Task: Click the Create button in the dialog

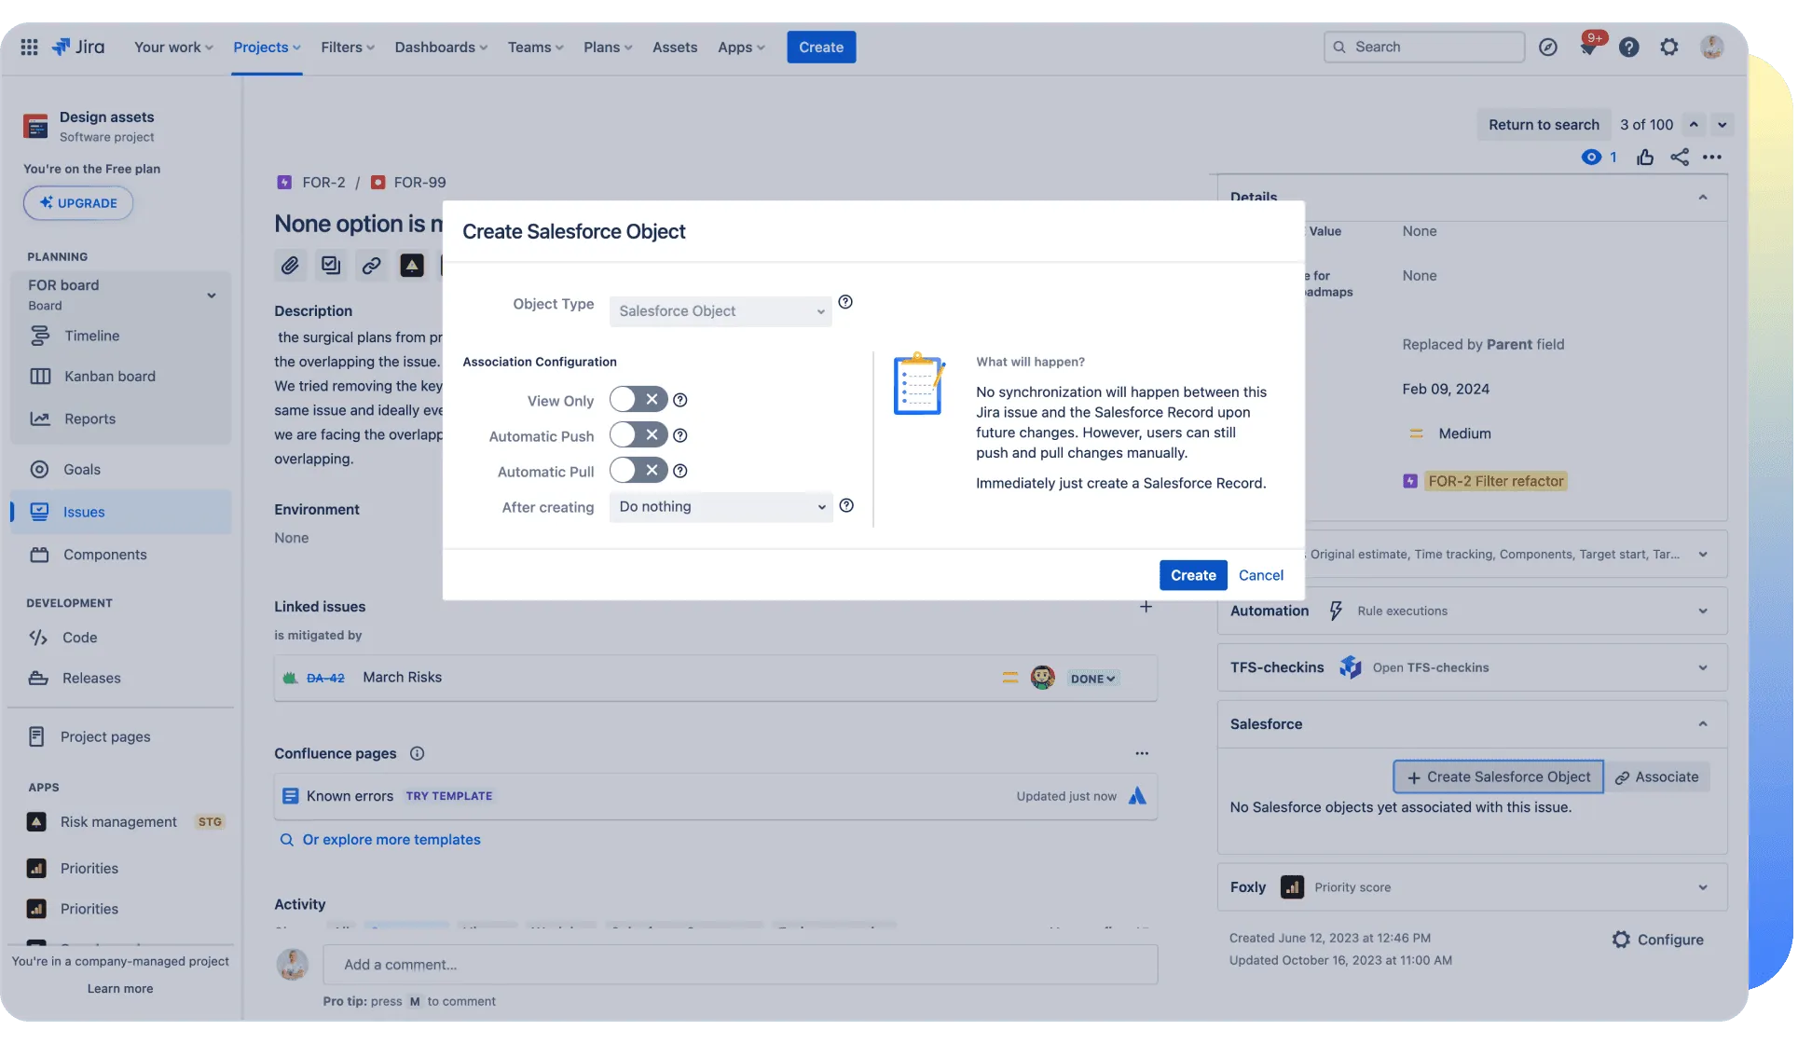Action: [x=1193, y=575]
